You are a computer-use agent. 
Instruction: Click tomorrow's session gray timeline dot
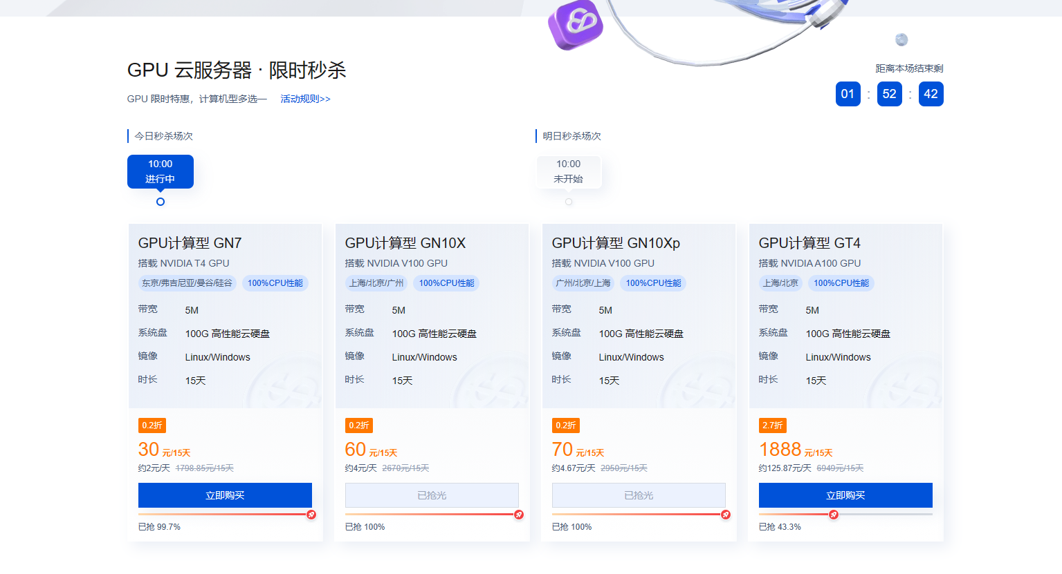(569, 202)
